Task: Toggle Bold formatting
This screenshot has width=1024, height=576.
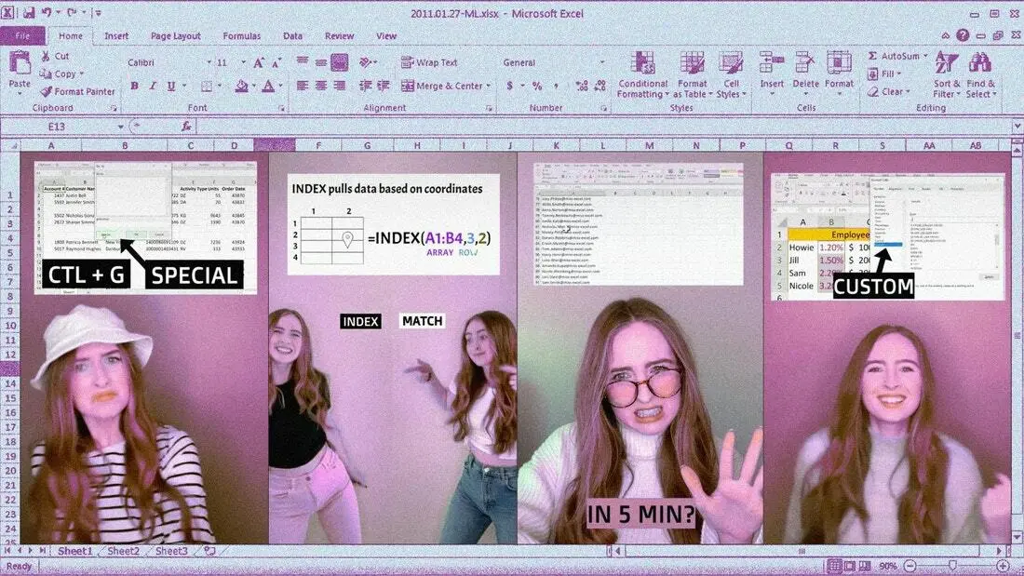Action: coord(135,86)
